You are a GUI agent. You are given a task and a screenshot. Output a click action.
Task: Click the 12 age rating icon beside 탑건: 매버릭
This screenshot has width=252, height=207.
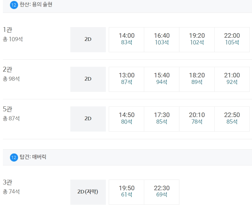coord(14,157)
